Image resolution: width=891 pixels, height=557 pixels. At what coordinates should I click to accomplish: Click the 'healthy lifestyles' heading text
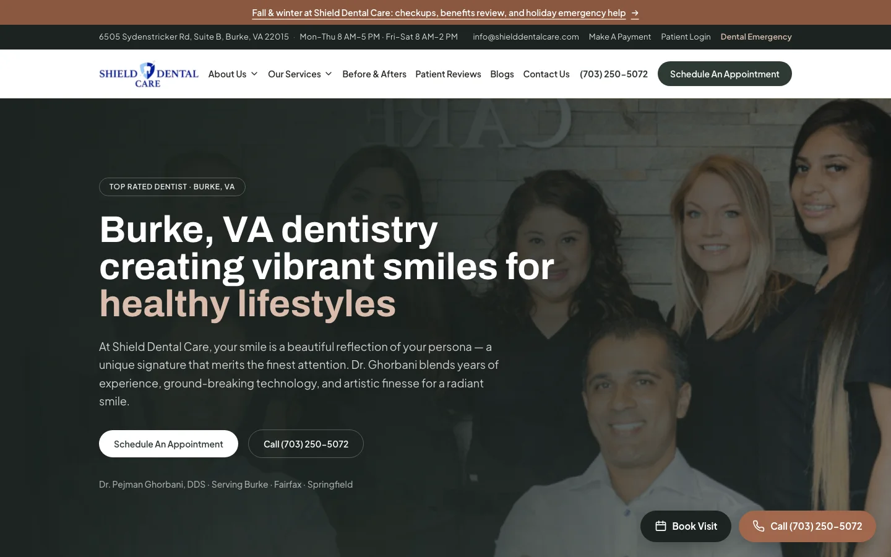[247, 303]
